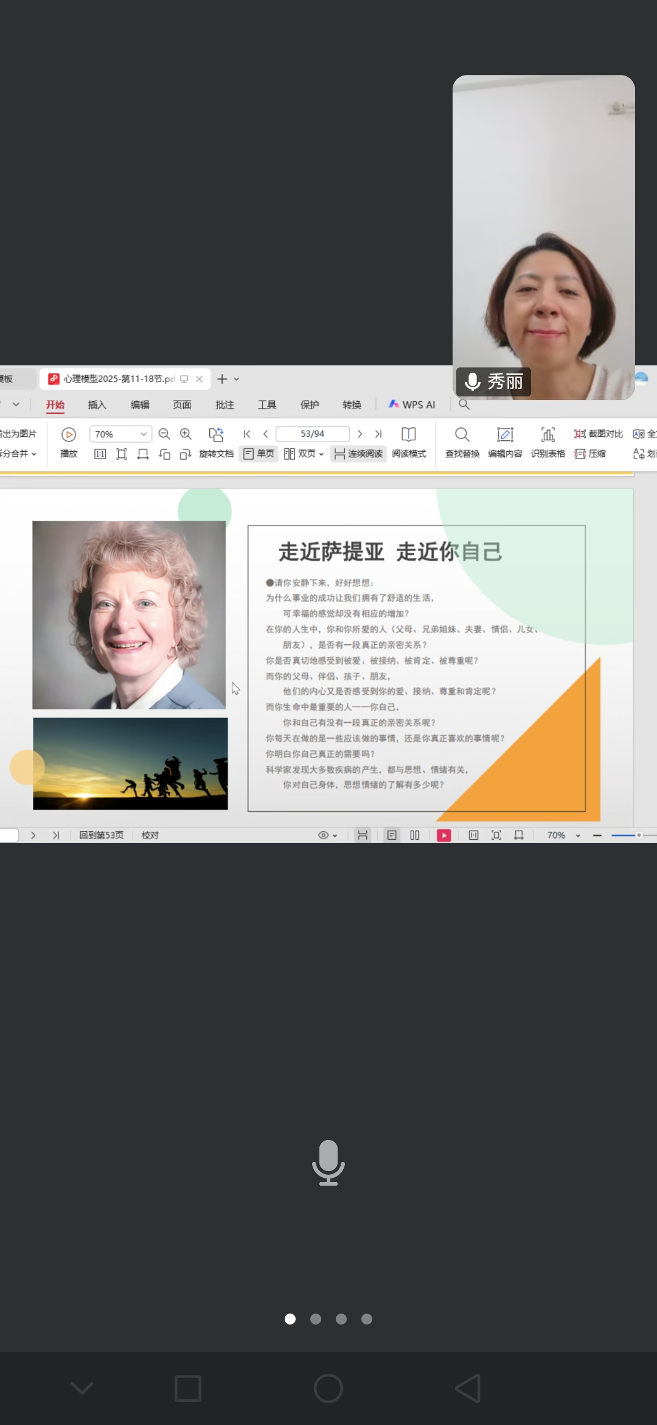Open Reading Mode (阅读模式)

(x=409, y=435)
